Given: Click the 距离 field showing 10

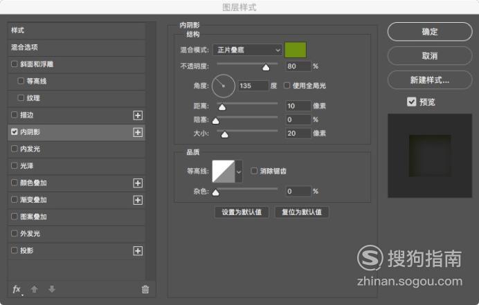Looking at the screenshot, I should 298,106.
